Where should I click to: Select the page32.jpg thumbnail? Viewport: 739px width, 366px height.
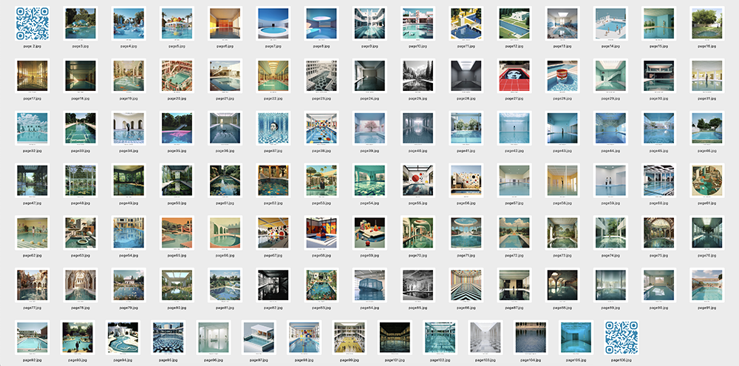(x=32, y=127)
